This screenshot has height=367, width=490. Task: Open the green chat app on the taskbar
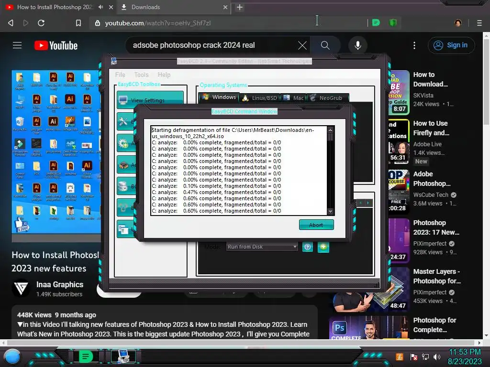(85, 356)
